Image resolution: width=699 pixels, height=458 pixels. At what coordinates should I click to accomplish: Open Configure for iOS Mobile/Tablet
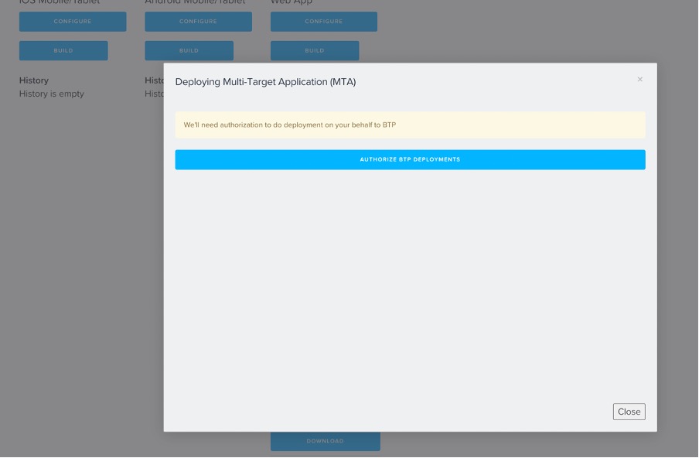pos(73,22)
